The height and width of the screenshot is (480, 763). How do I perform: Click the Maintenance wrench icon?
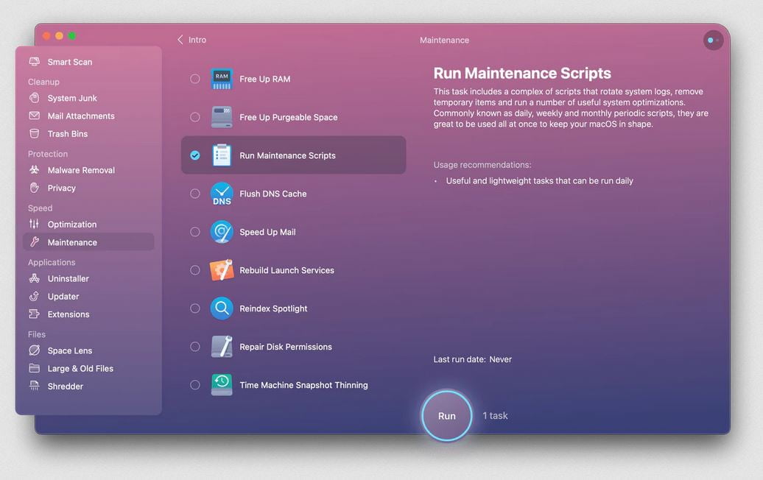(x=34, y=241)
